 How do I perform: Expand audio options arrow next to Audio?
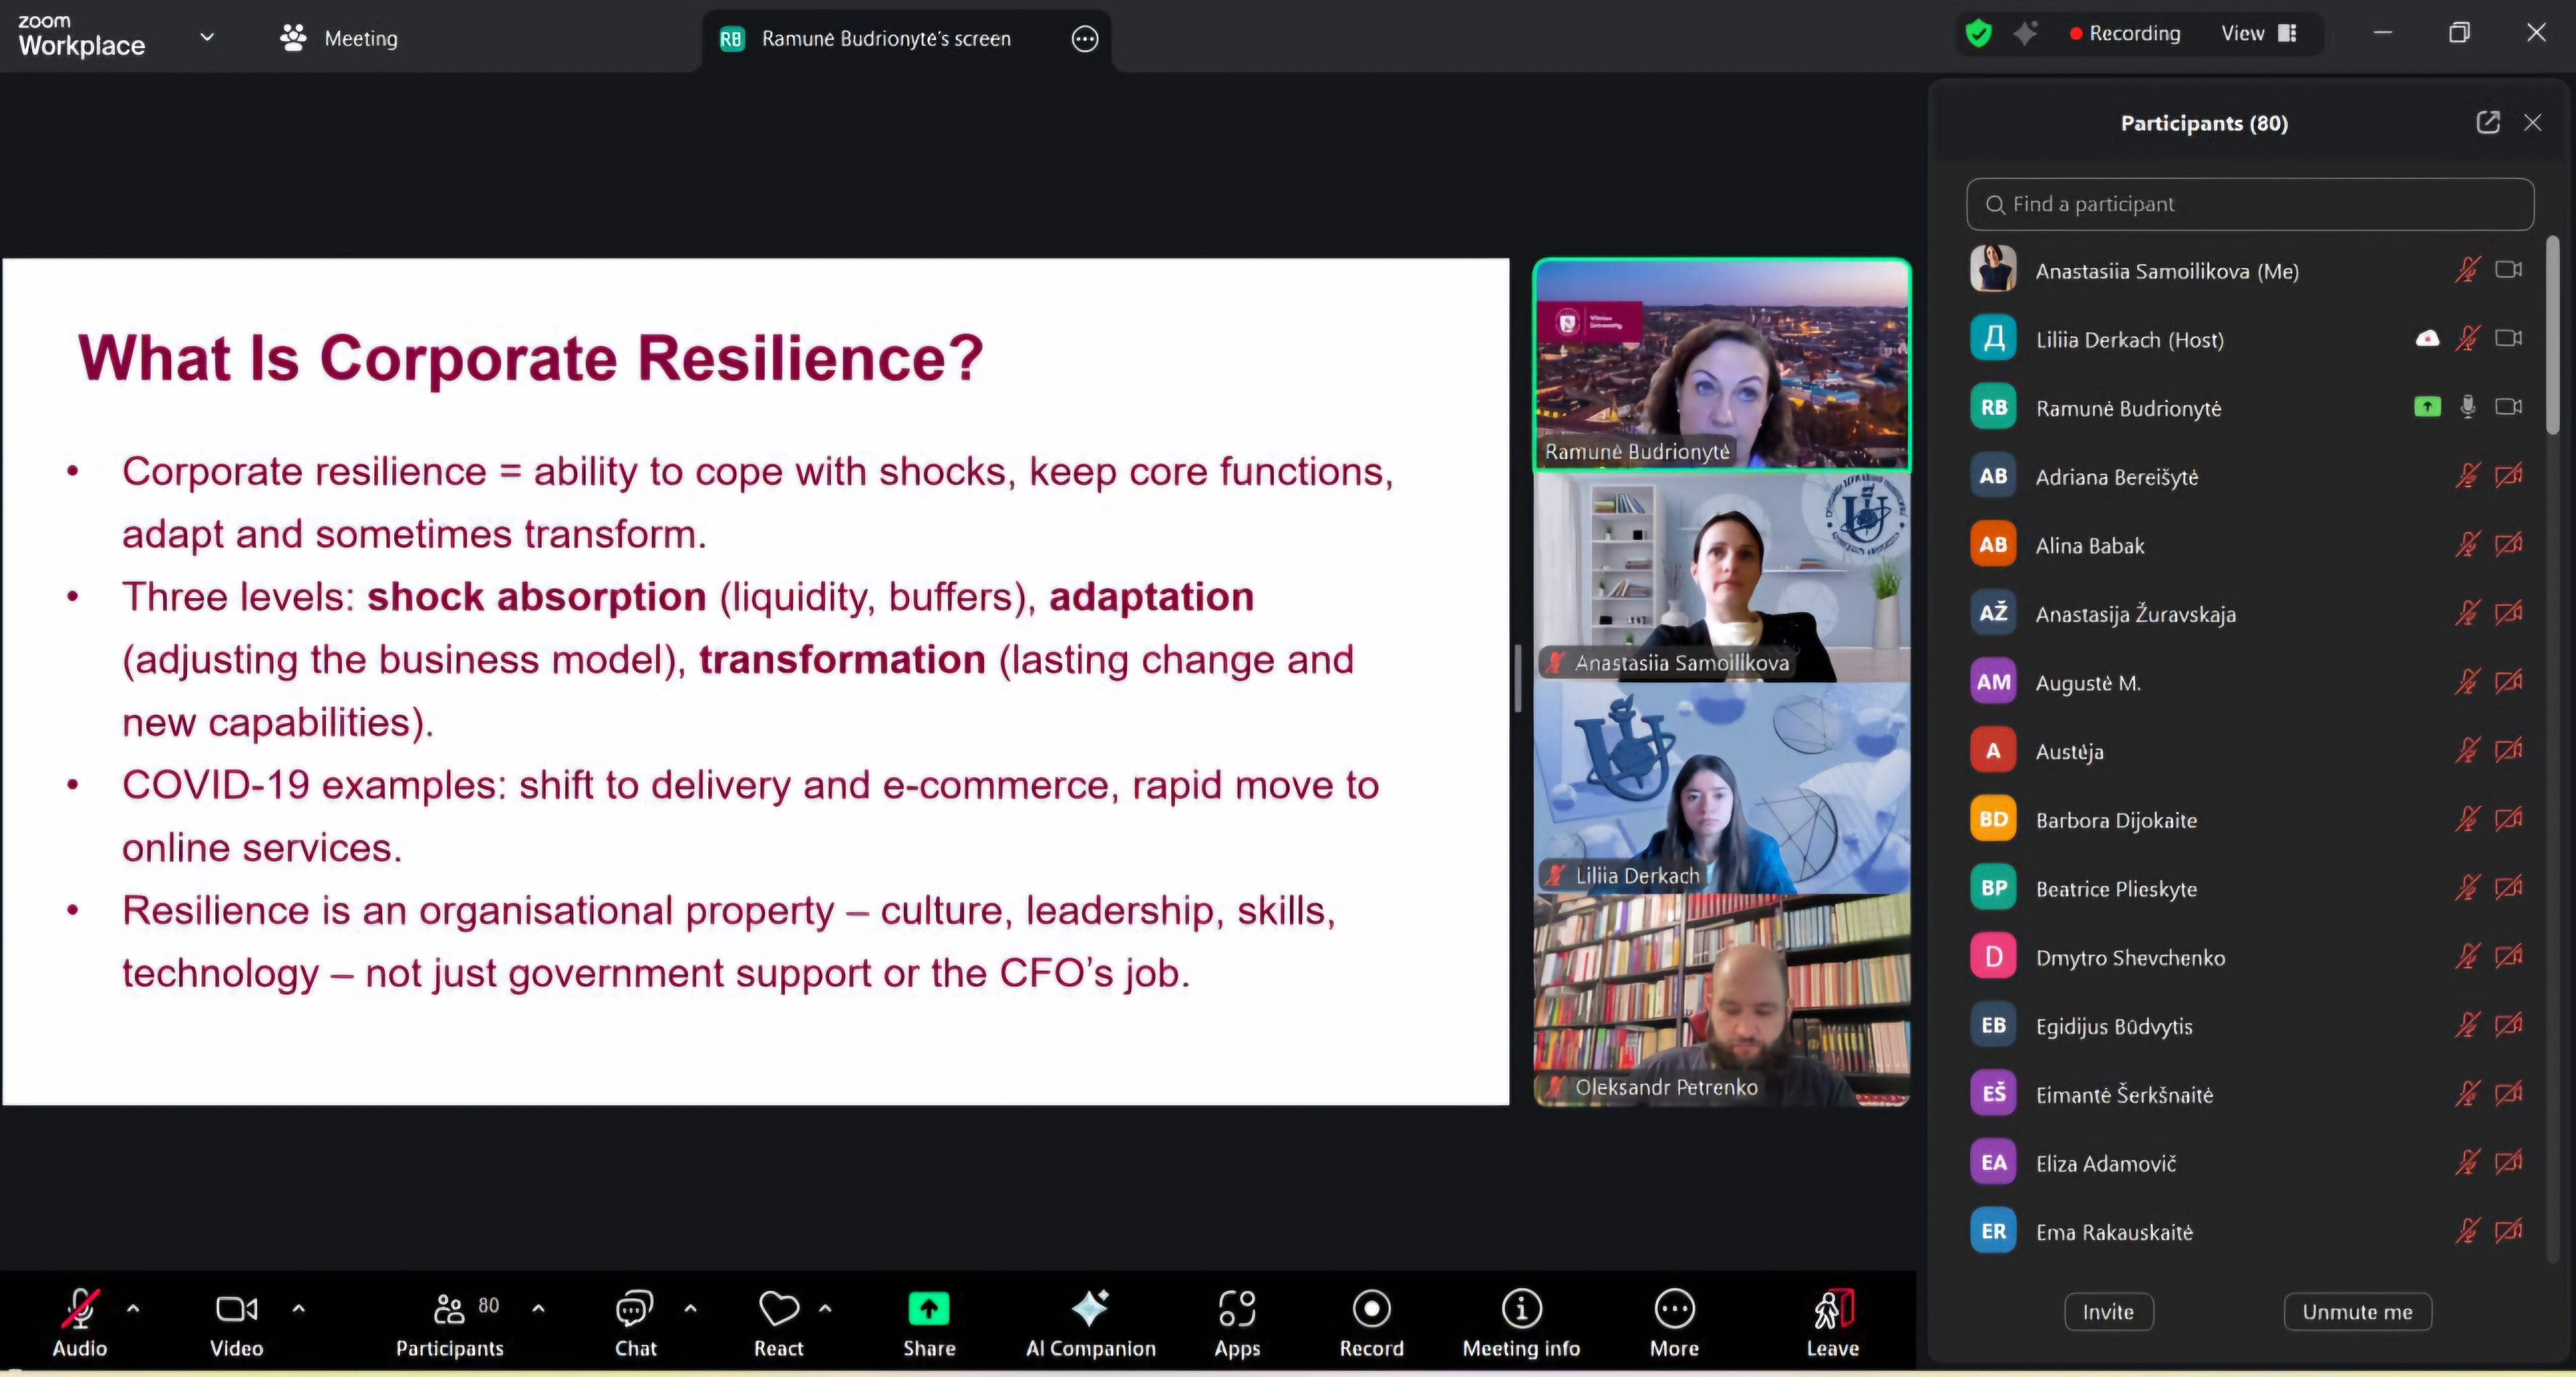pos(133,1308)
